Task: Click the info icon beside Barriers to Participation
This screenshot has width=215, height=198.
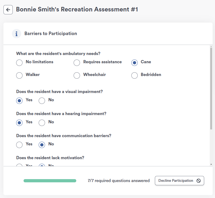Action: 16,33
